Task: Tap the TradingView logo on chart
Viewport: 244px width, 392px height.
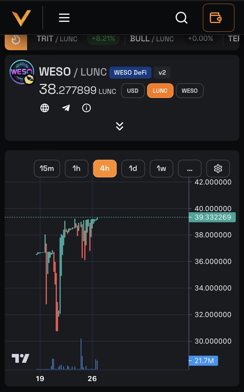Action: tap(21, 358)
